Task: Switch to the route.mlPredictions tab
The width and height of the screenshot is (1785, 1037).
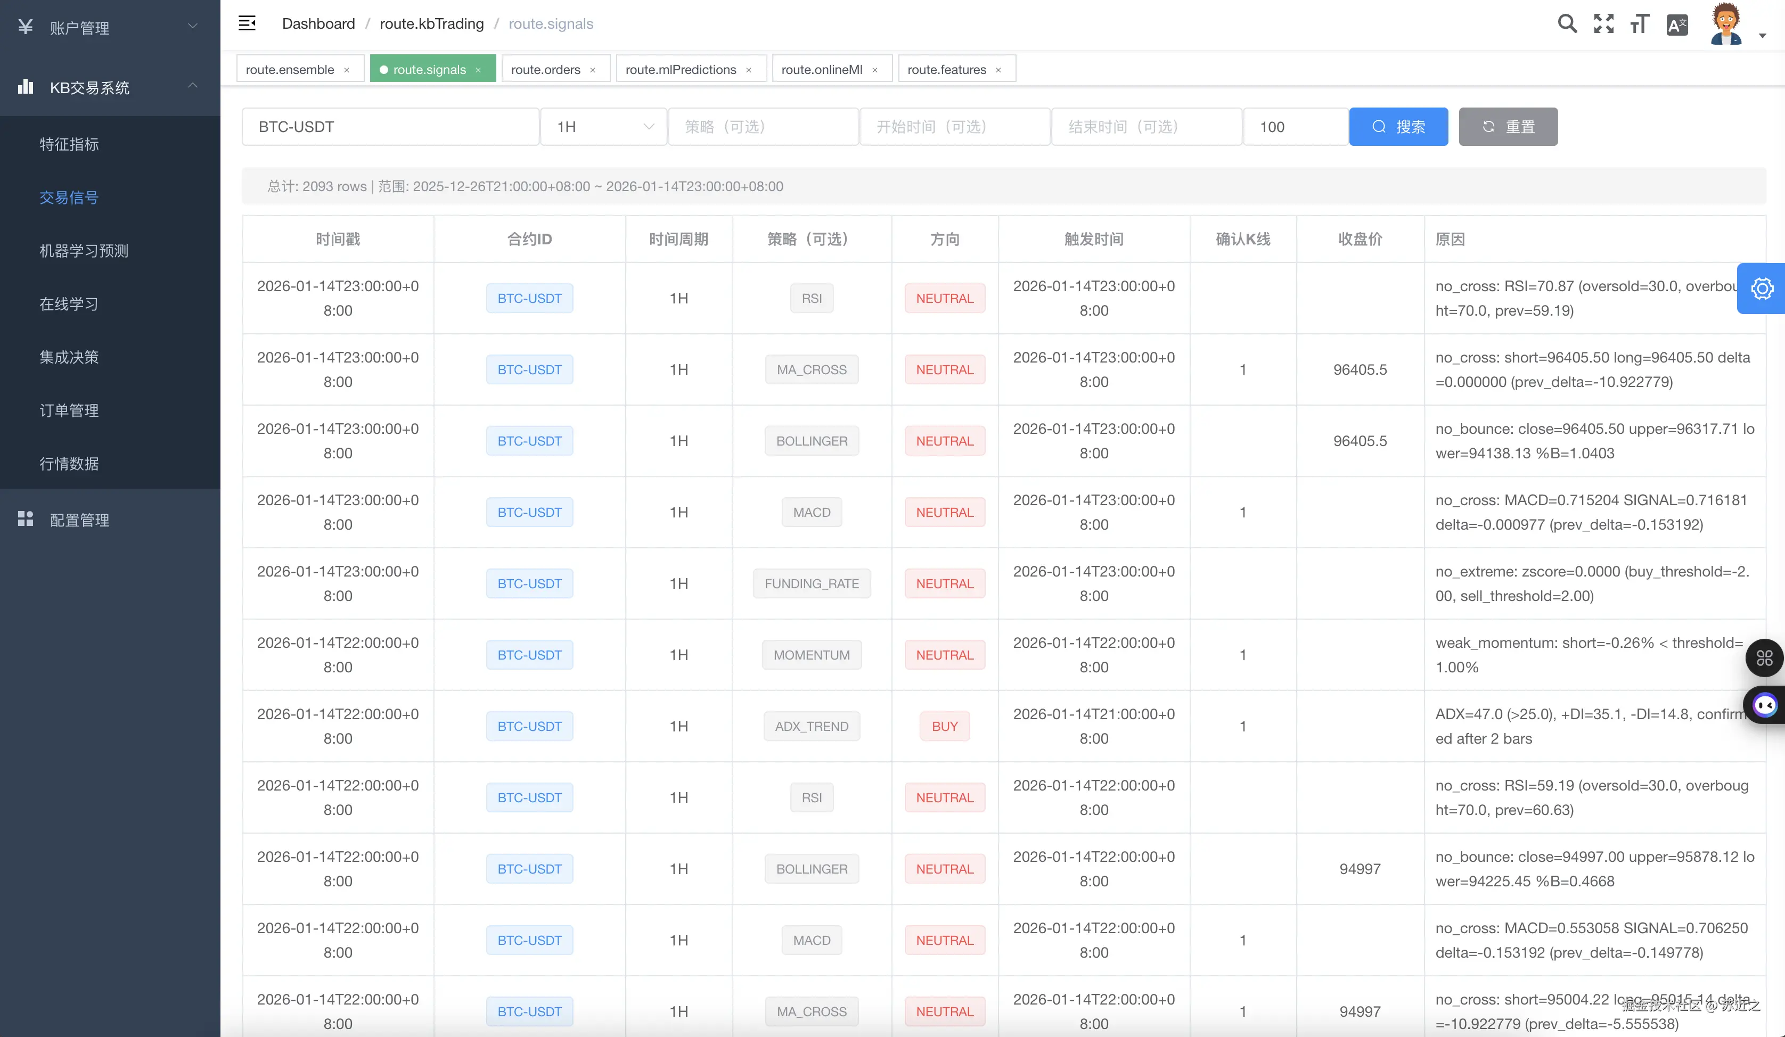Action: point(680,69)
